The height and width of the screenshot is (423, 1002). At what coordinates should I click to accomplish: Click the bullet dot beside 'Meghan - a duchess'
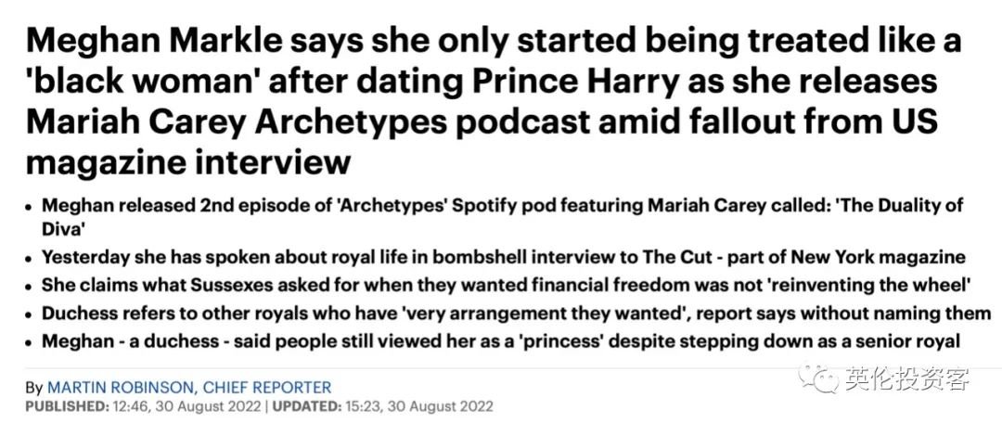pos(30,343)
